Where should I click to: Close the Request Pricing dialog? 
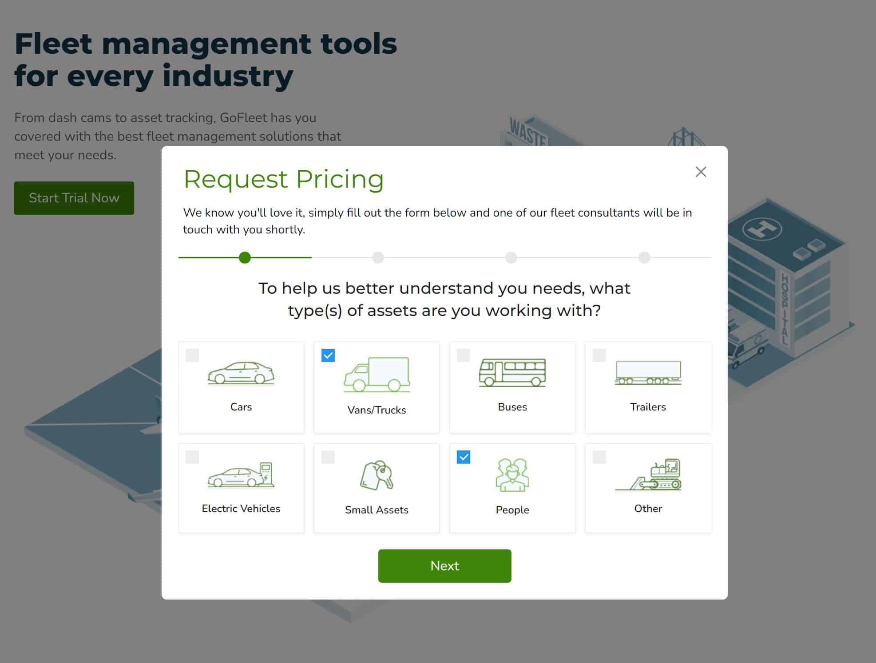click(701, 172)
